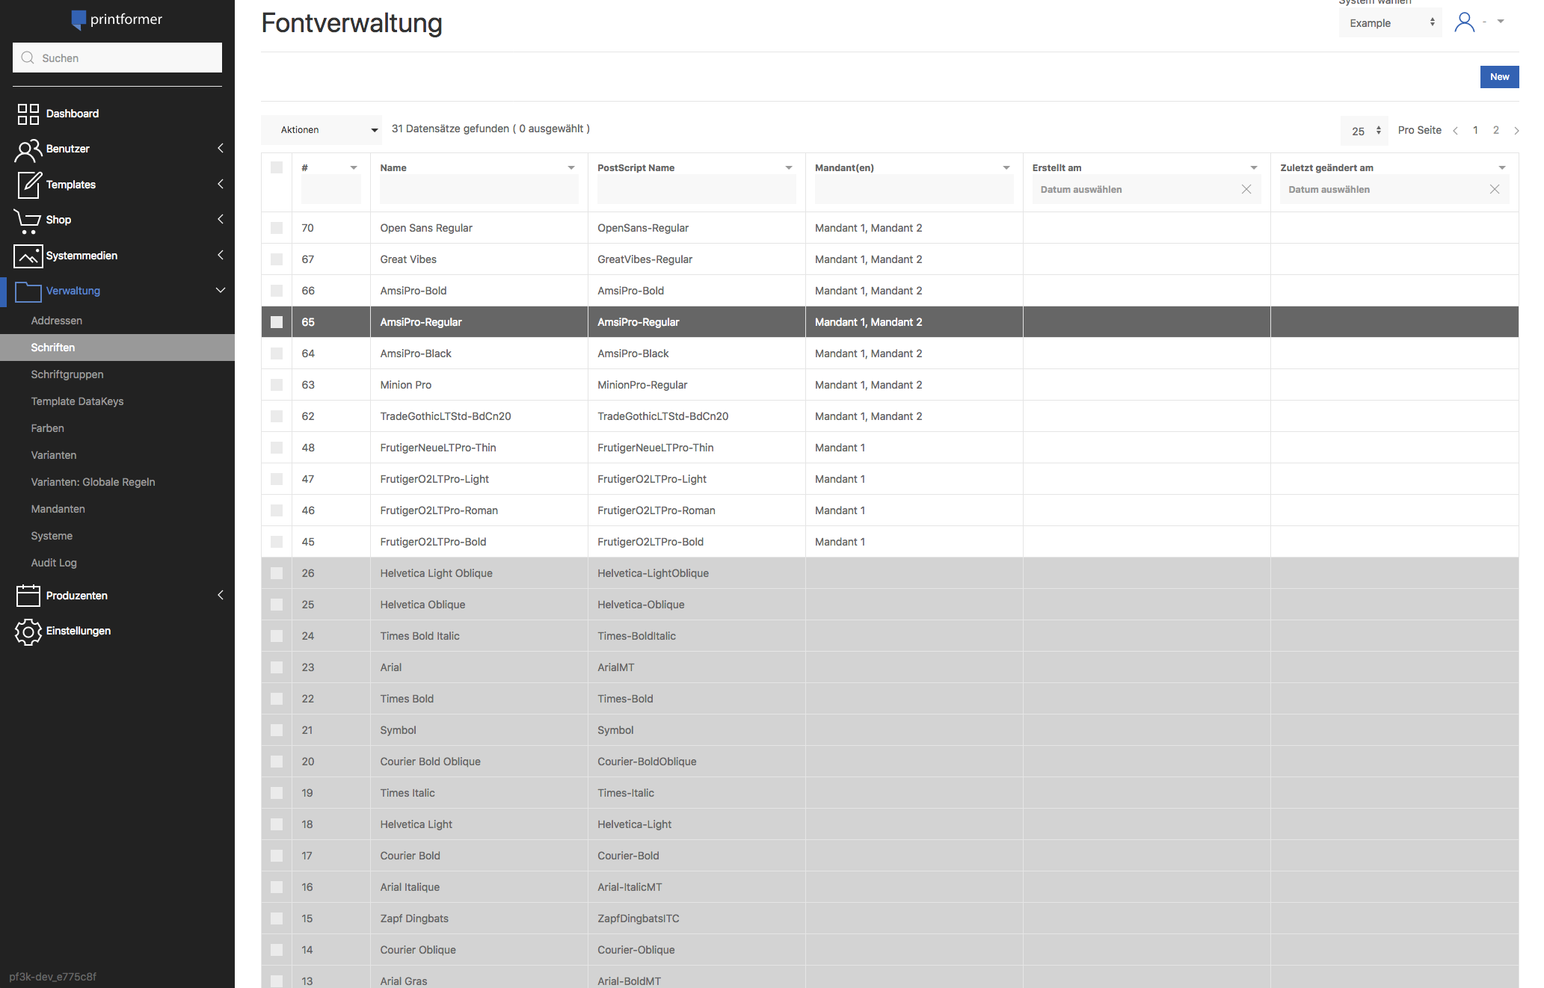Click the Dashboard grid icon
This screenshot has height=988, width=1544.
(x=28, y=114)
